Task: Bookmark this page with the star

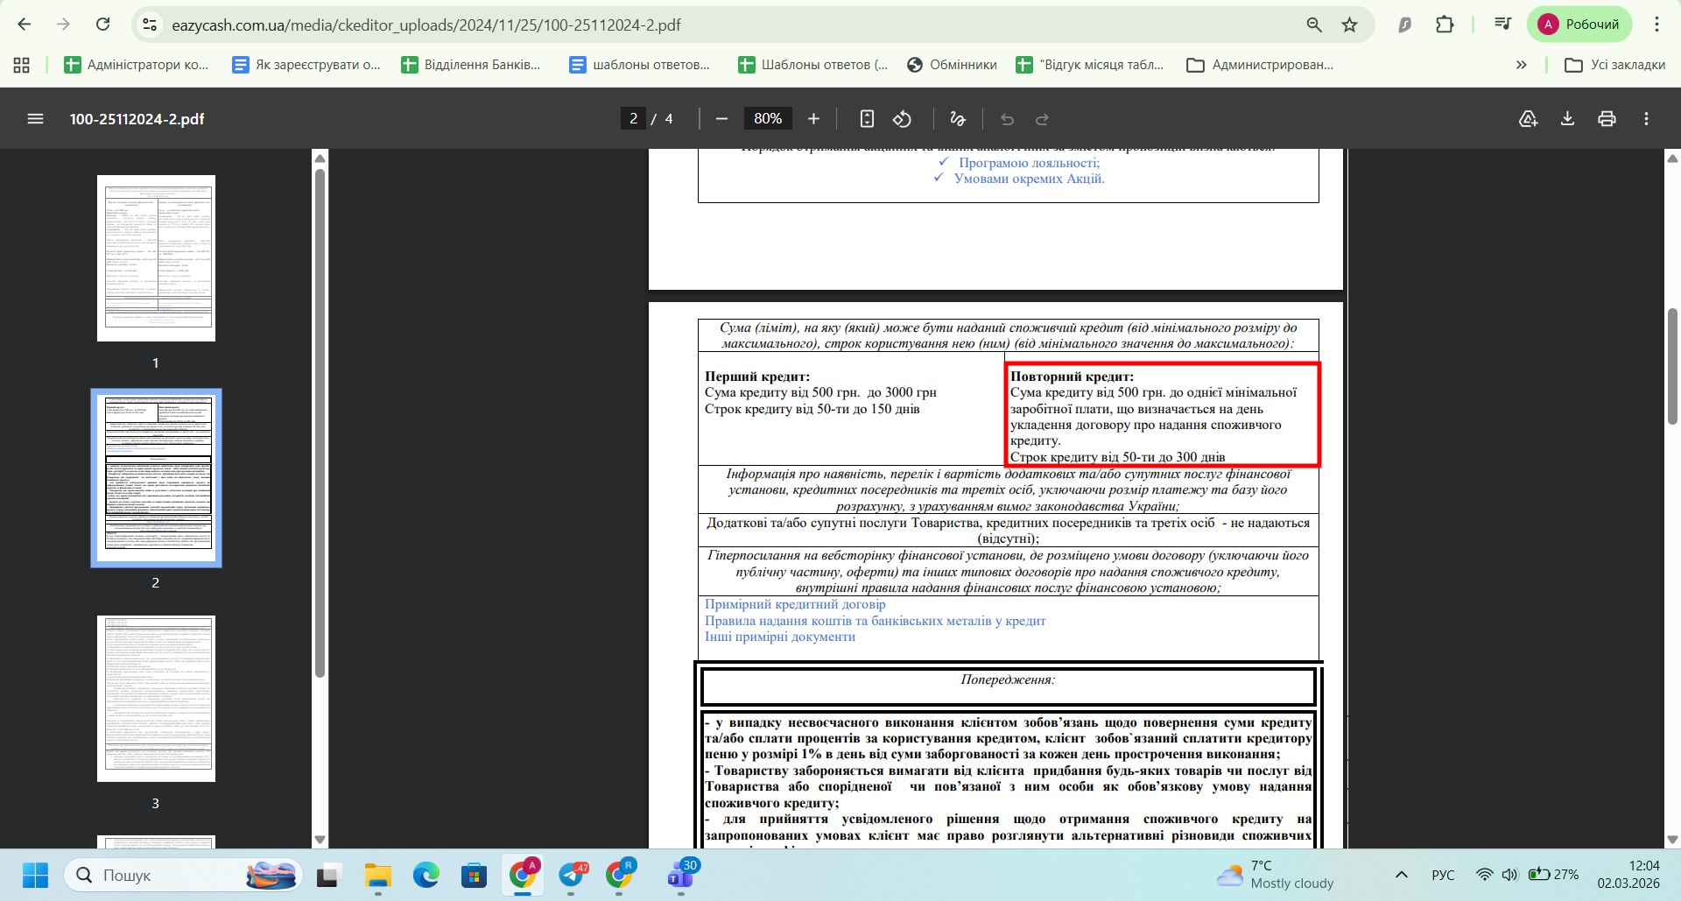Action: pyautogui.click(x=1350, y=25)
